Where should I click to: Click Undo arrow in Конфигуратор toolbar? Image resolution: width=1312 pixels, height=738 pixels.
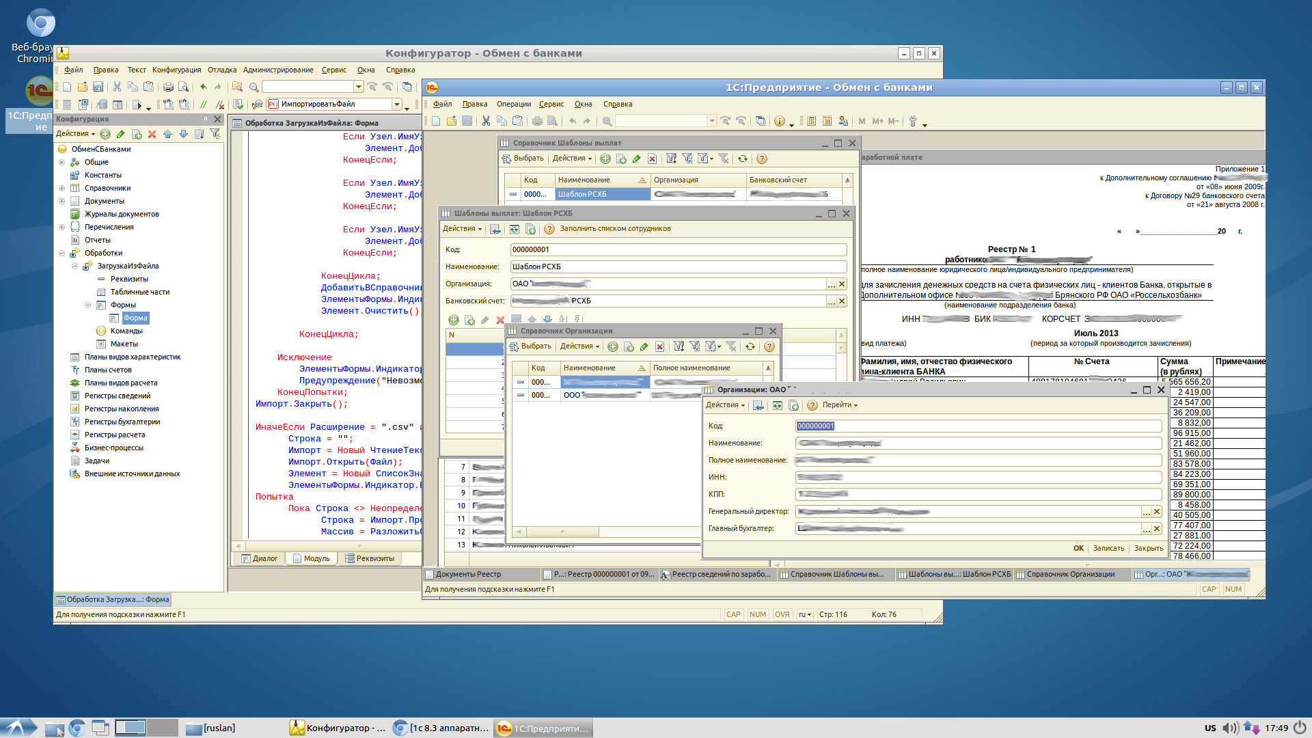(203, 87)
